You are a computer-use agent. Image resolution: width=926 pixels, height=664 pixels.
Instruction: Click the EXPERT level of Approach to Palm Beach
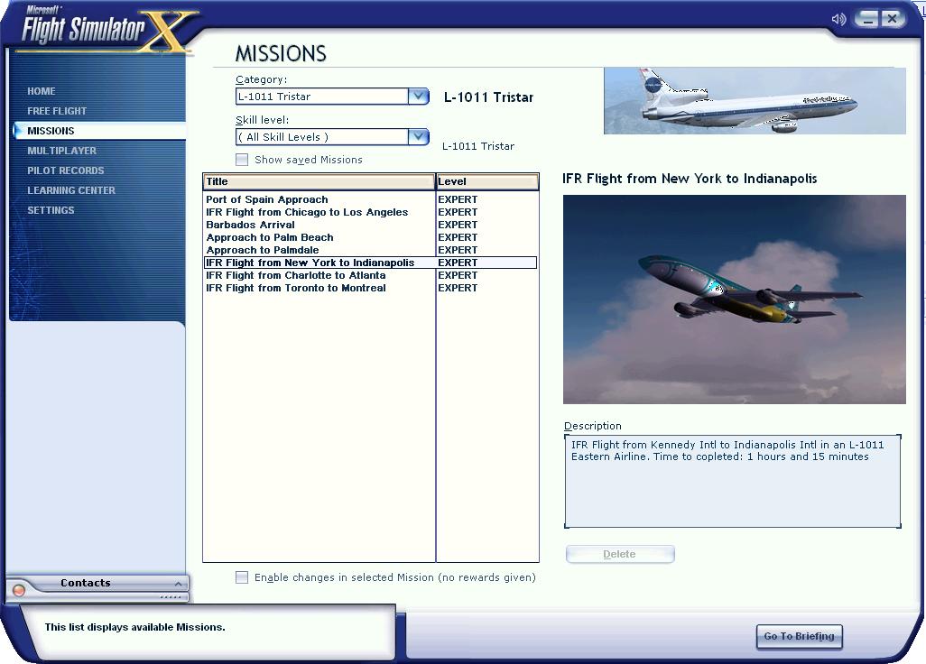(458, 237)
